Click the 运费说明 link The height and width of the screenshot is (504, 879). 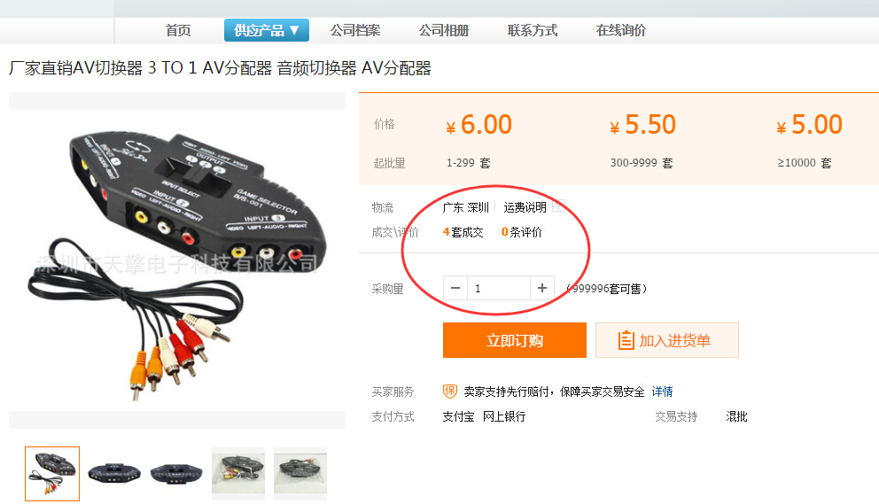(x=525, y=207)
